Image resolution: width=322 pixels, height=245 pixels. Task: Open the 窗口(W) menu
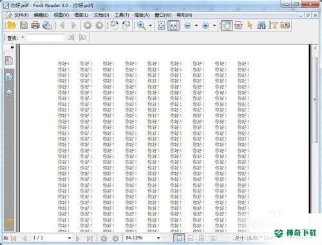tap(163, 15)
